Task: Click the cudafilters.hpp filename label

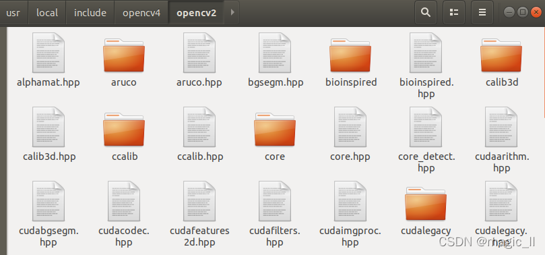Action: click(275, 236)
